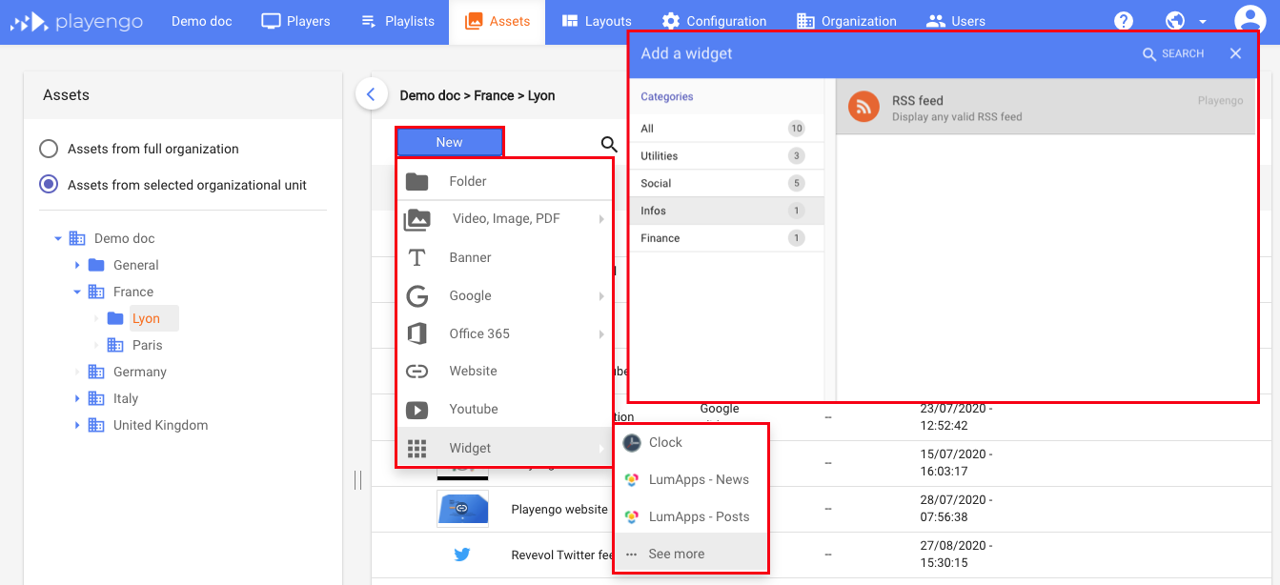Viewport: 1280px width, 585px height.
Task: Click Demo doc in top bar
Action: [202, 21]
